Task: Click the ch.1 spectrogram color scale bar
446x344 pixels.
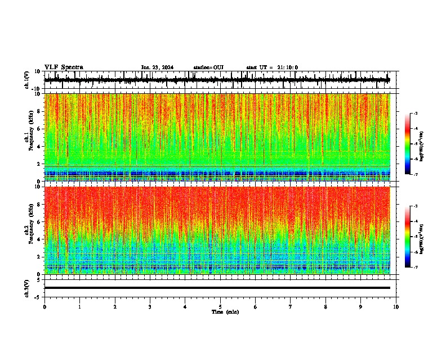Action: (x=408, y=144)
